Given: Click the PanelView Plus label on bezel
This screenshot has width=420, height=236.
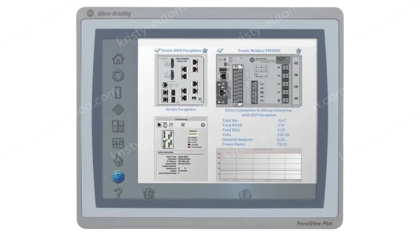Looking at the screenshot, I should coord(314,223).
